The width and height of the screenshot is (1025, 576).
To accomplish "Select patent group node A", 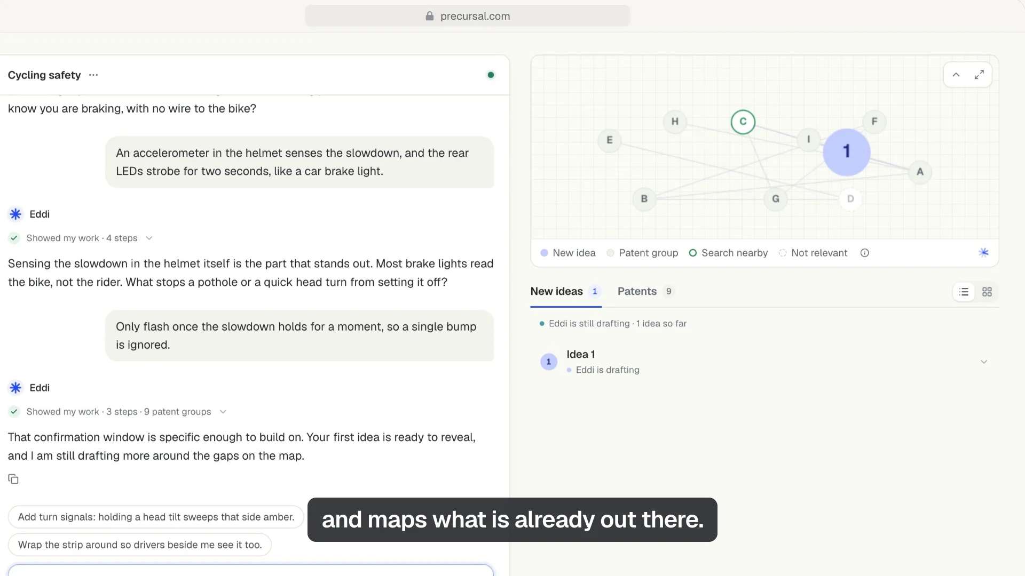I will pos(920,172).
